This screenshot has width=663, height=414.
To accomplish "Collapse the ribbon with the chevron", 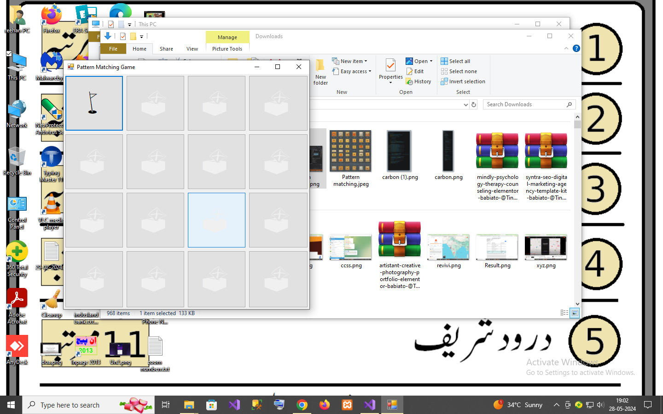I will click(x=566, y=48).
